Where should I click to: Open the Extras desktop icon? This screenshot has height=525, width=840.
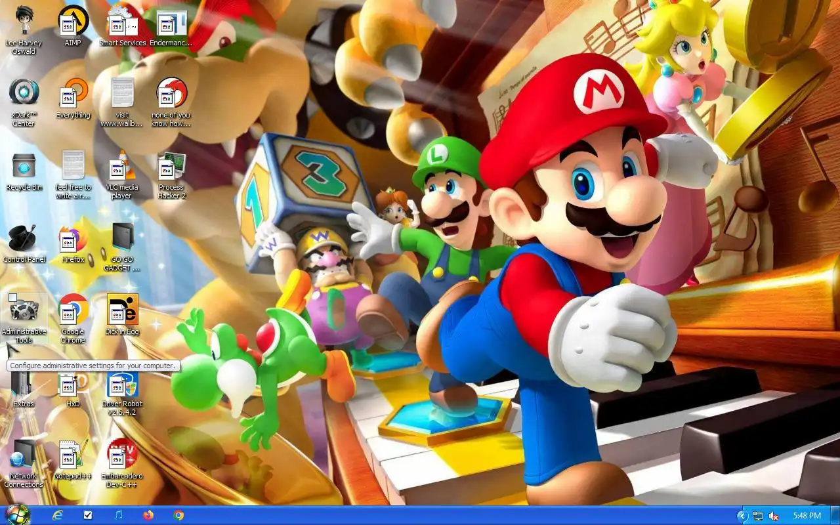[24, 388]
